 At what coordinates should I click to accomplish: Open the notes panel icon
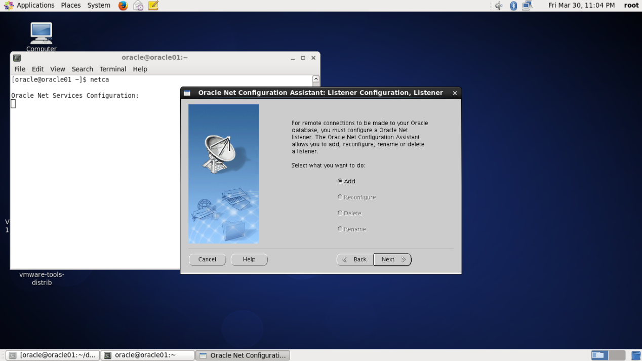153,6
